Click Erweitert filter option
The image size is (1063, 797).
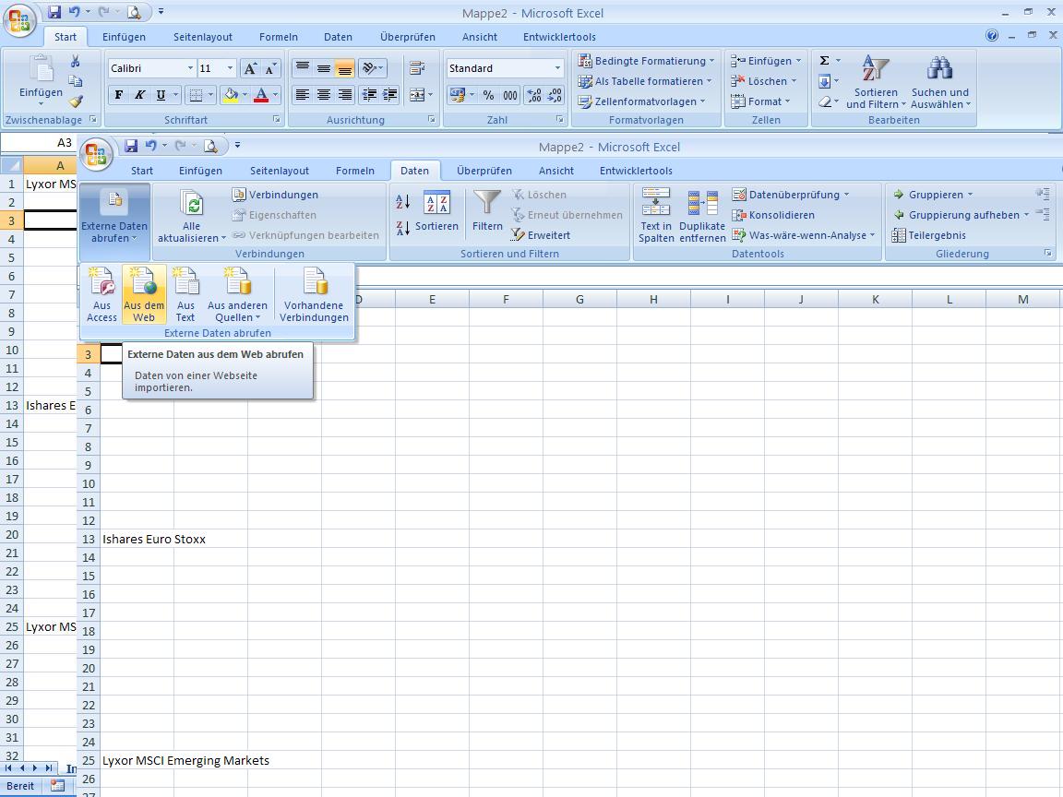coord(541,235)
